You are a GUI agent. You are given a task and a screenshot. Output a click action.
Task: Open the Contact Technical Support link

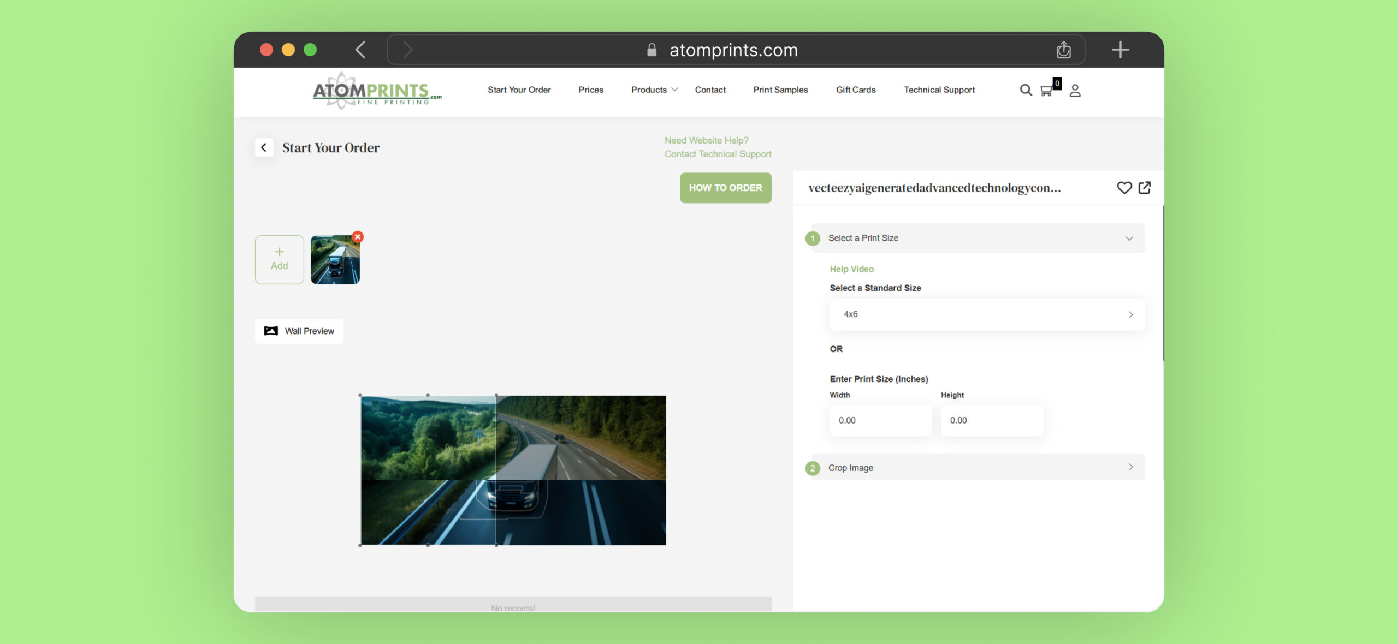click(x=718, y=154)
